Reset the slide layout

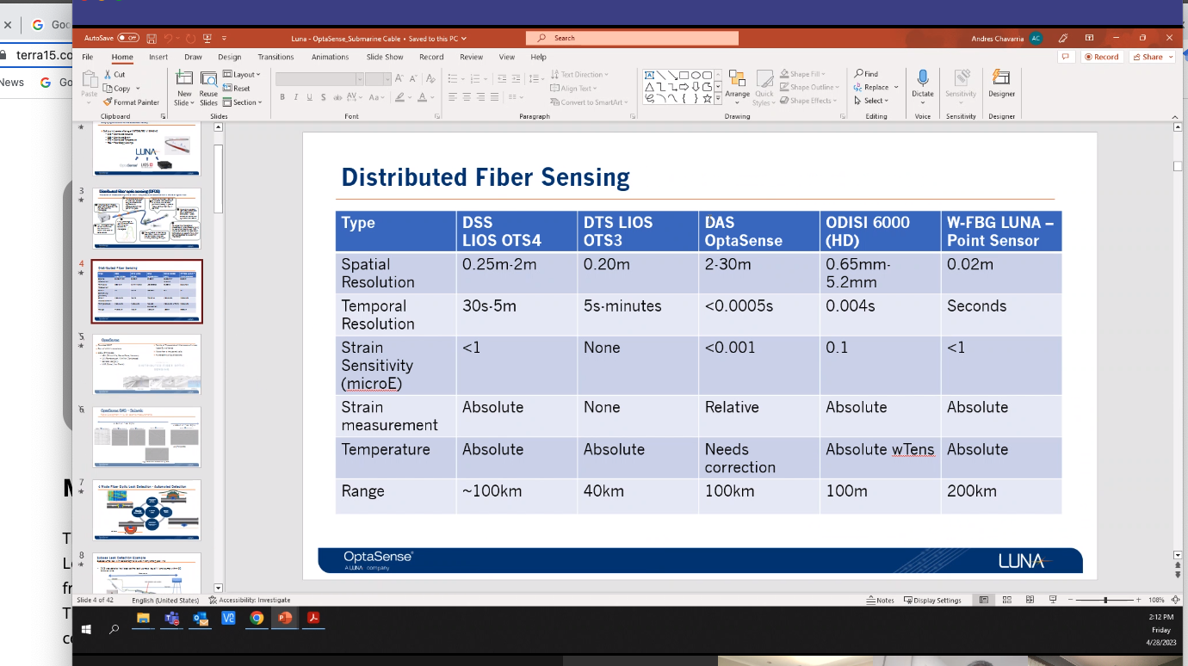coord(237,89)
